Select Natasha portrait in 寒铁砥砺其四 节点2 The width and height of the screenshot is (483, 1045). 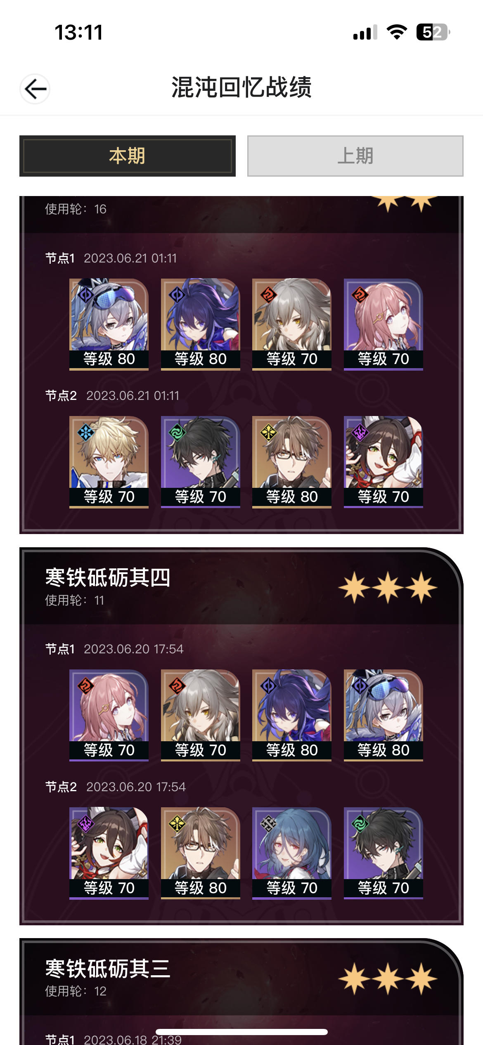[292, 853]
